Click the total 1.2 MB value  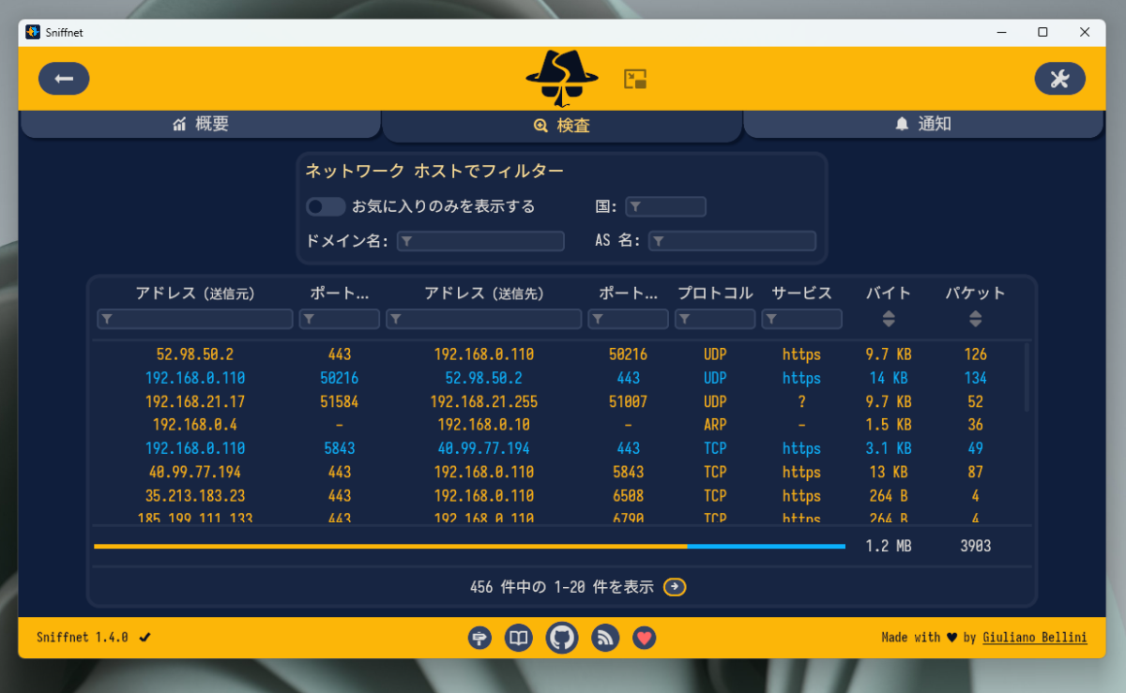click(x=889, y=546)
